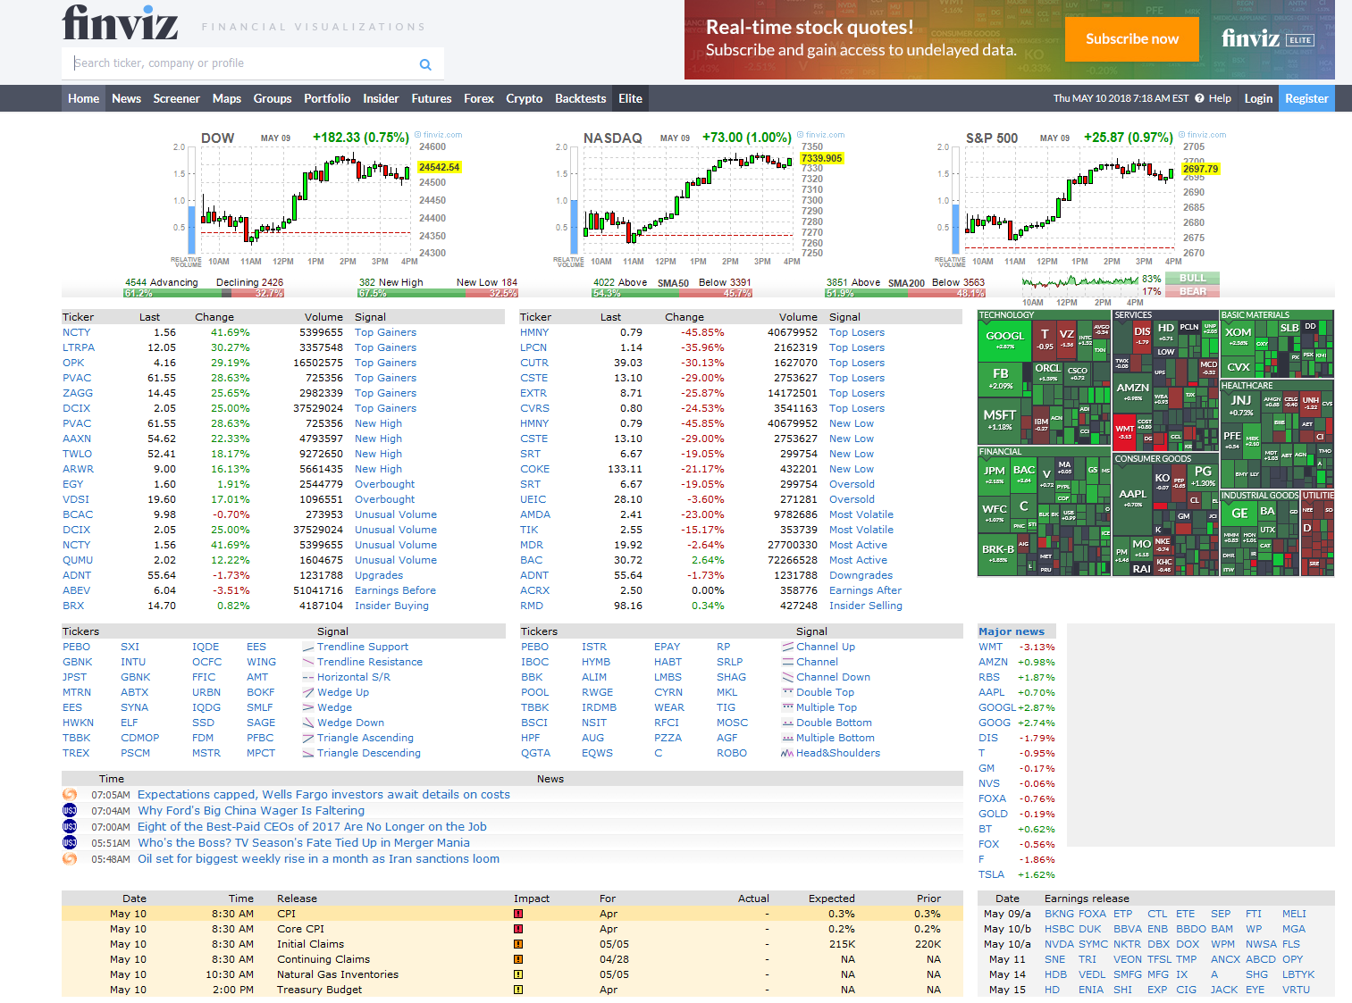
Task: Click the search ticker input field
Action: 241,63
